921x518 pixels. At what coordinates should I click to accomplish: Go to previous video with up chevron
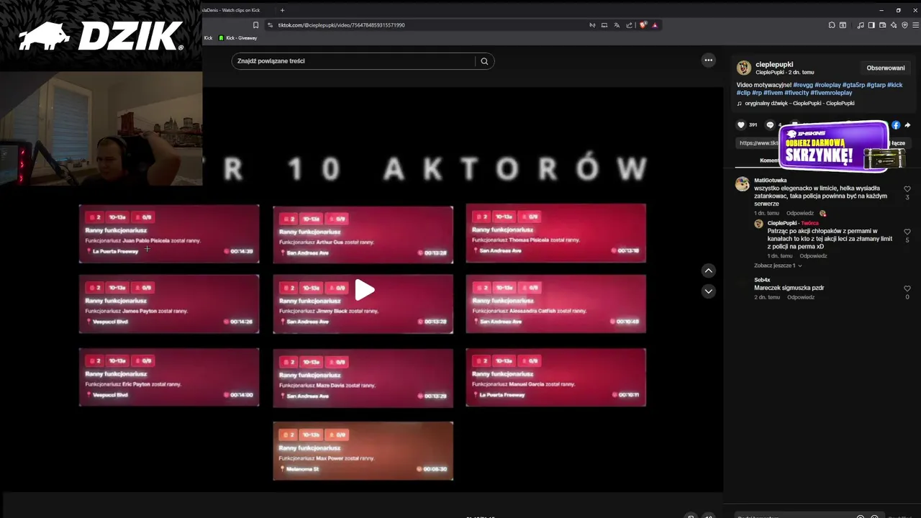pyautogui.click(x=709, y=271)
